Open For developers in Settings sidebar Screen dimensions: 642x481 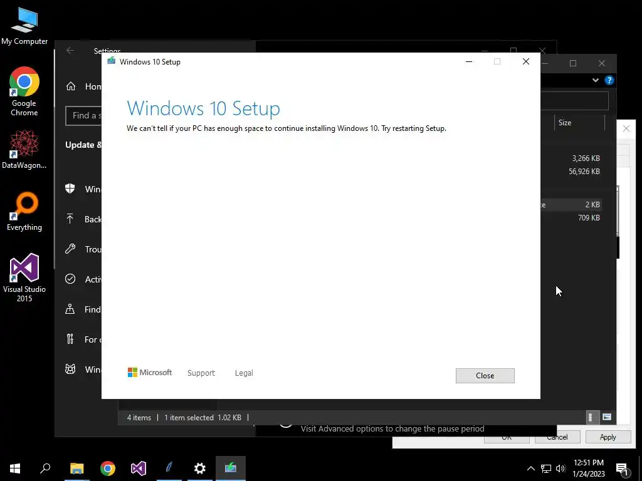pyautogui.click(x=83, y=339)
